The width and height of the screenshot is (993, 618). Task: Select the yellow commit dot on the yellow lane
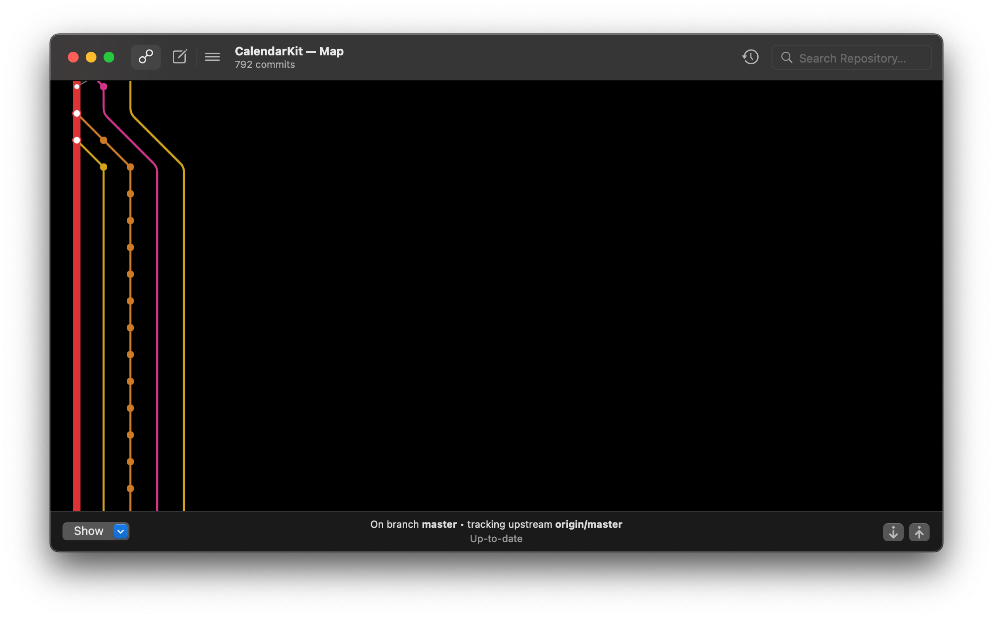tap(104, 167)
